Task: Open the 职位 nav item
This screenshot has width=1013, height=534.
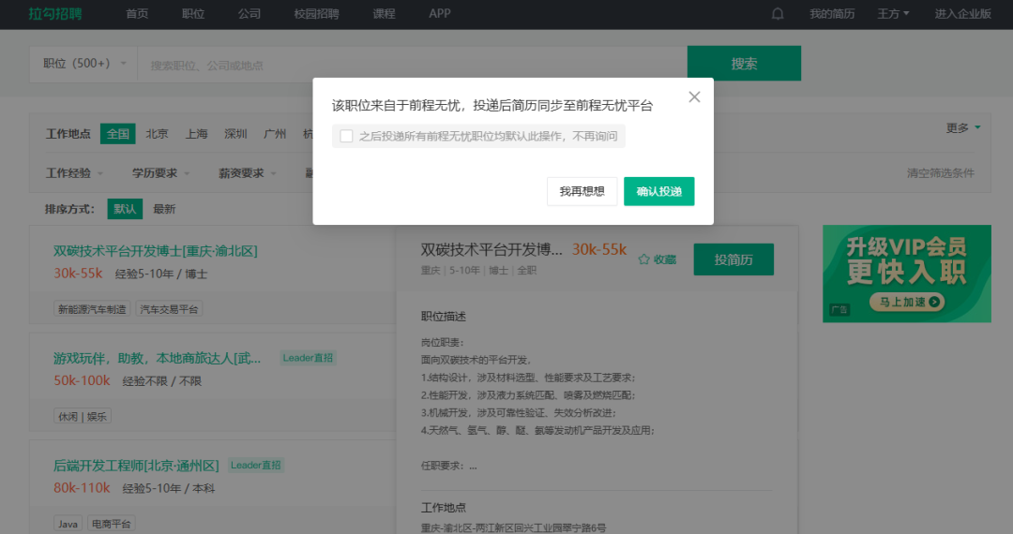Action: coord(193,13)
